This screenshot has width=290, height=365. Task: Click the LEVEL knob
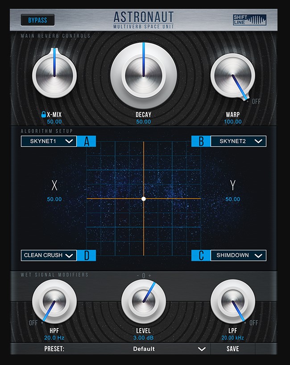[x=144, y=302]
